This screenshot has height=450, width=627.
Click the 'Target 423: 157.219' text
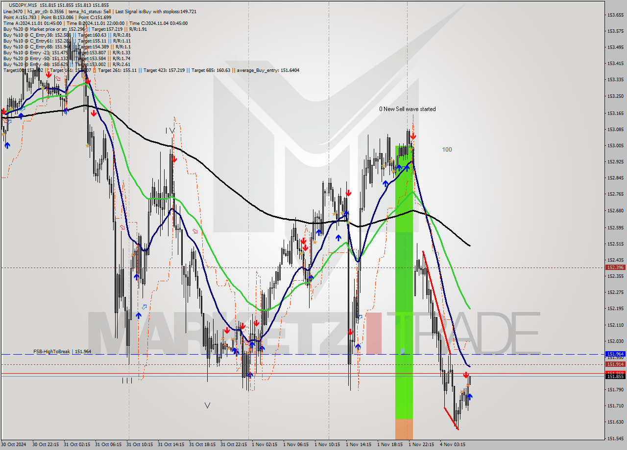164,70
